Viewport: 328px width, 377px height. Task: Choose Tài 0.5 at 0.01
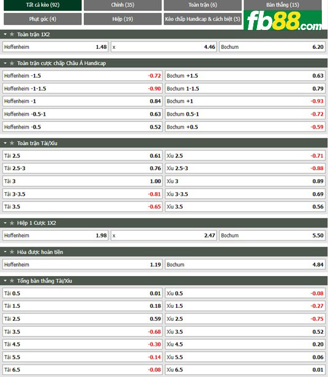[83, 293]
